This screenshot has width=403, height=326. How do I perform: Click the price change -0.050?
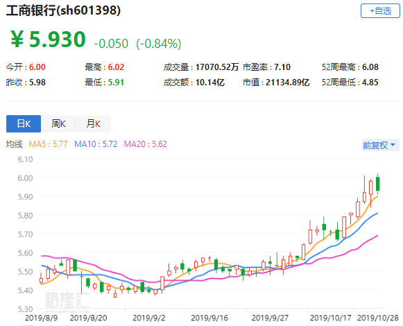111,44
